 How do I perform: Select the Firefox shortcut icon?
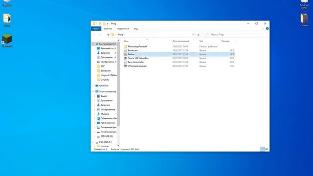coord(125,54)
